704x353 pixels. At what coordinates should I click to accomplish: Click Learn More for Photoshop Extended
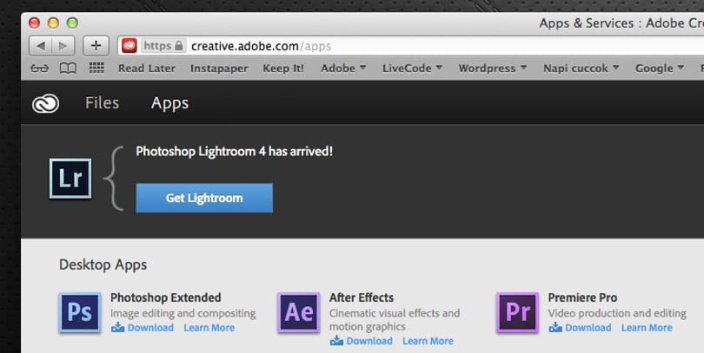(209, 328)
